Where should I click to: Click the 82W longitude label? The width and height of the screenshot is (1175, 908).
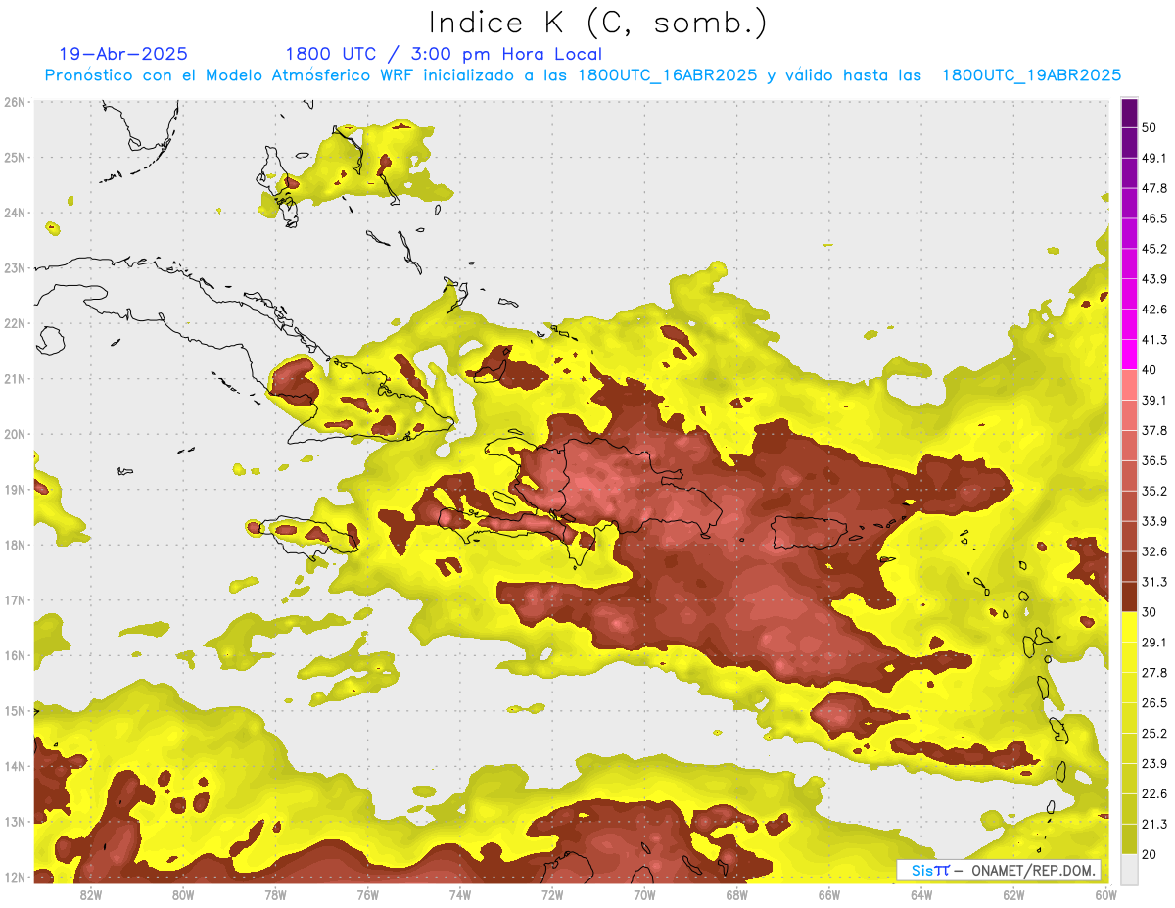click(90, 895)
